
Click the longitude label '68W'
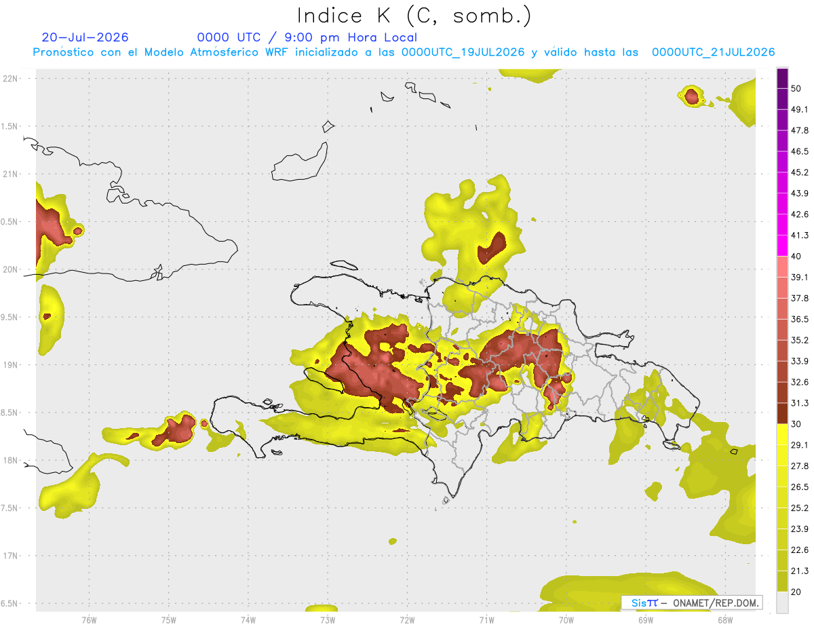pyautogui.click(x=725, y=620)
